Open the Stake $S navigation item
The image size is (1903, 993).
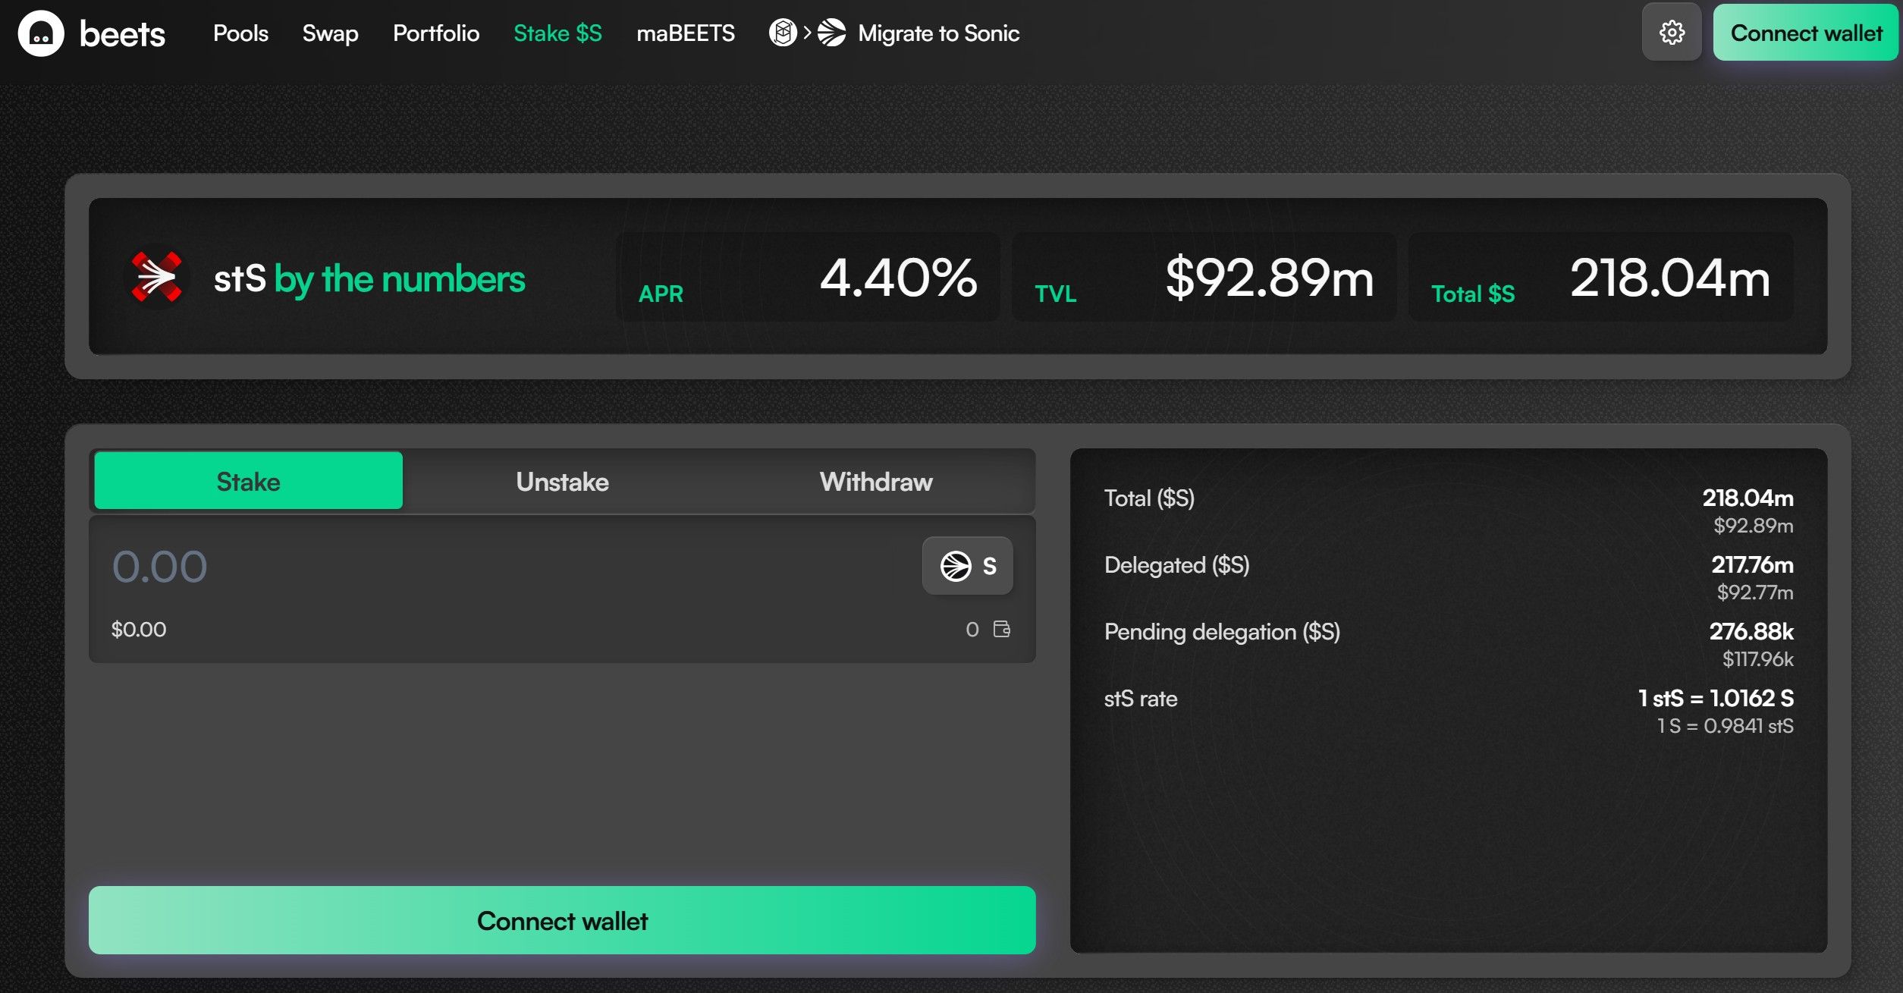coord(557,33)
